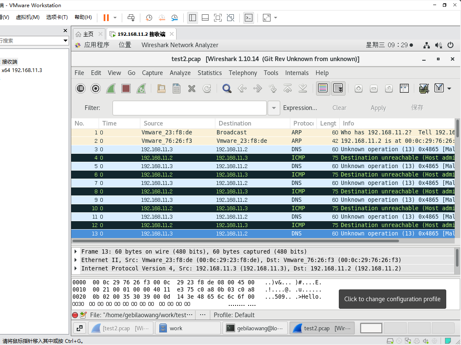This screenshot has height=345, width=461.
Task: Click the display filter input field
Action: 190,108
